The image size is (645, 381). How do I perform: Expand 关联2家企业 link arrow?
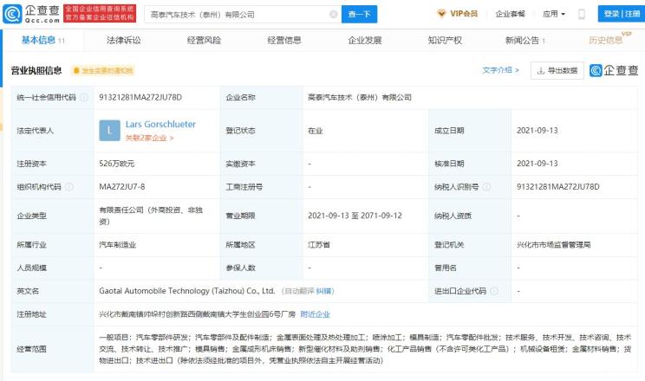(172, 138)
